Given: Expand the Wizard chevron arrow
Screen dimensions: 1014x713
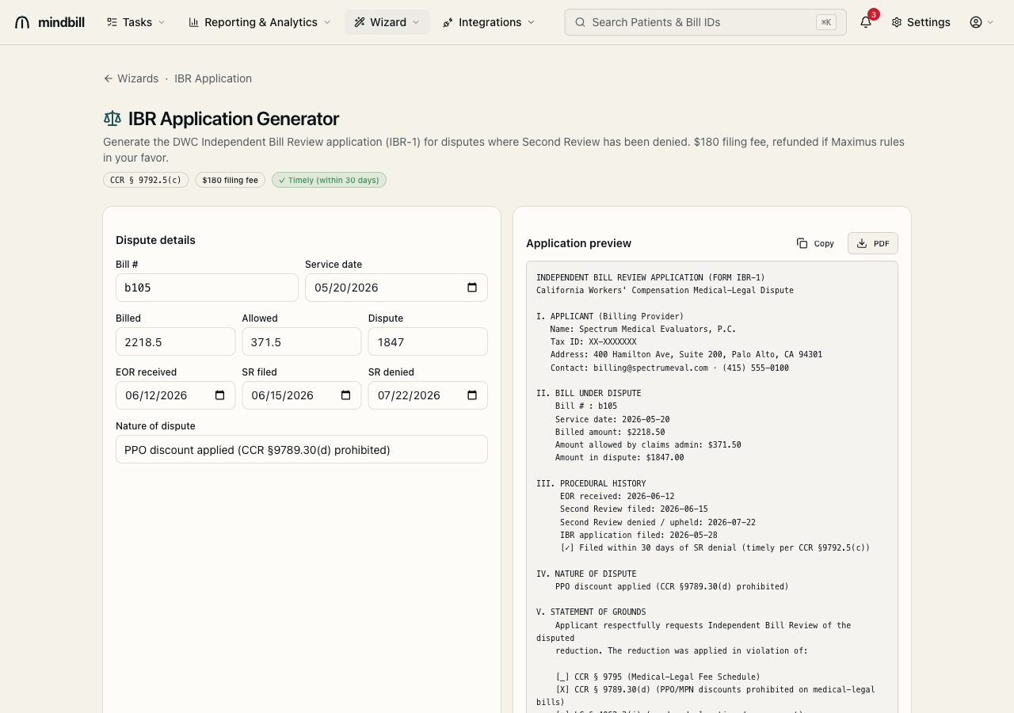Looking at the screenshot, I should [x=416, y=22].
